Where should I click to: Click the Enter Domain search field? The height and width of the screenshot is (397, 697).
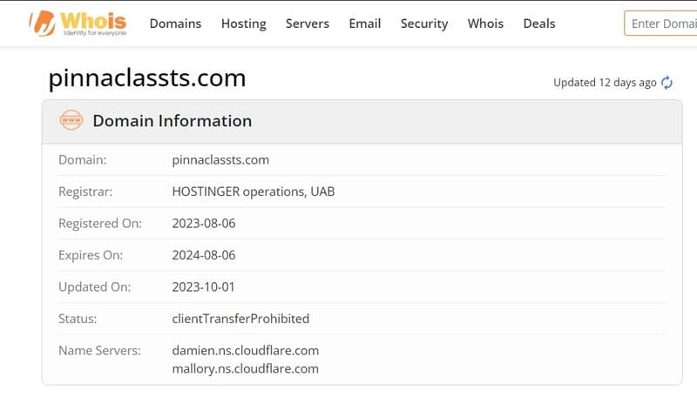click(x=660, y=24)
